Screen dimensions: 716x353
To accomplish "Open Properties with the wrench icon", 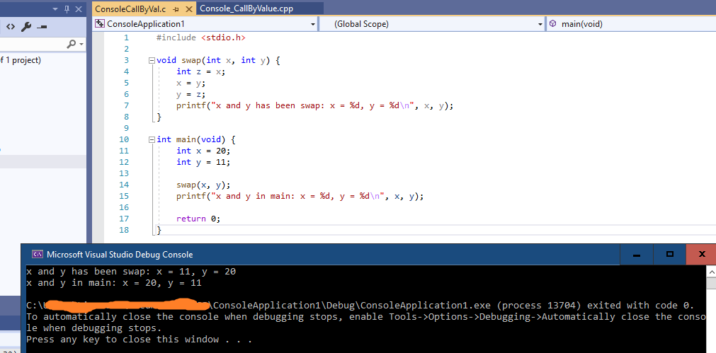I will [x=26, y=27].
